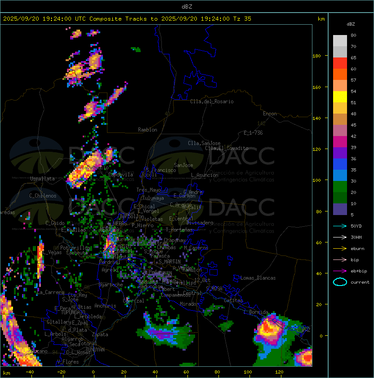
Task: Select the bottom slate-purple swatch in dBZ scale
Action: tap(340, 209)
